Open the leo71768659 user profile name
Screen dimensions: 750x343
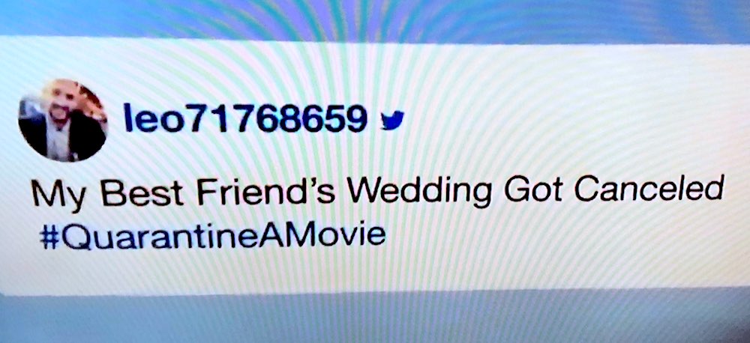click(x=245, y=118)
